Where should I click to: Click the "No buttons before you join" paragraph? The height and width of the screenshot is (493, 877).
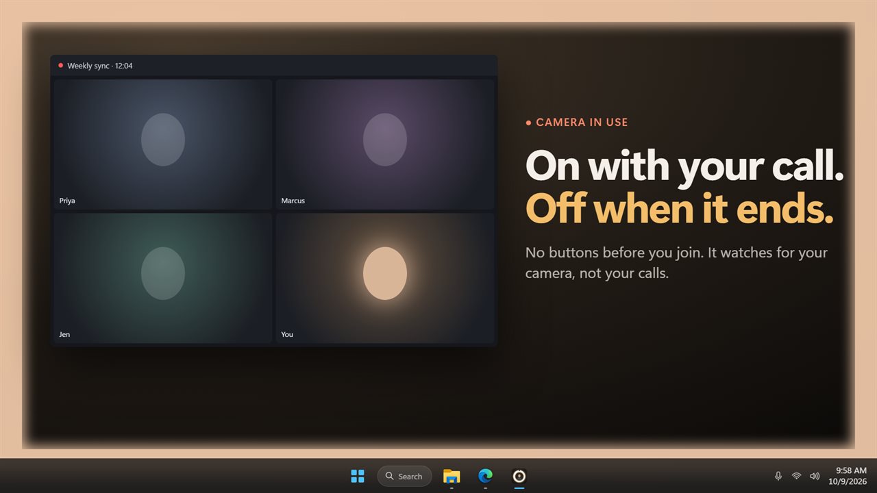[676, 263]
